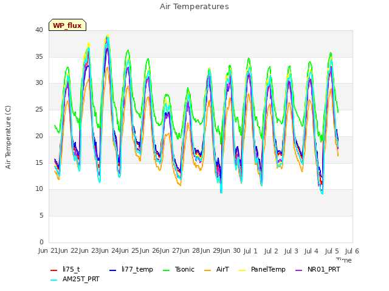The width and height of the screenshot is (389, 291).
Task: Click the blue li77_temp legend color marker
Action: [x=113, y=270]
